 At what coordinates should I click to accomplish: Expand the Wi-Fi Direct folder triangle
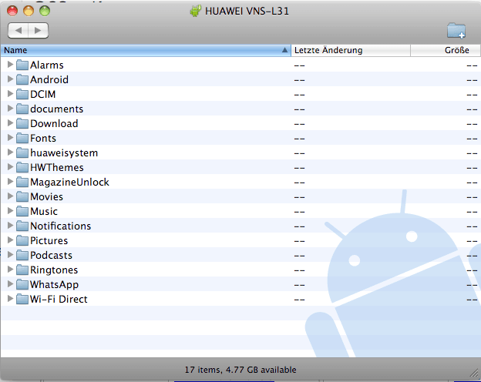coord(10,298)
